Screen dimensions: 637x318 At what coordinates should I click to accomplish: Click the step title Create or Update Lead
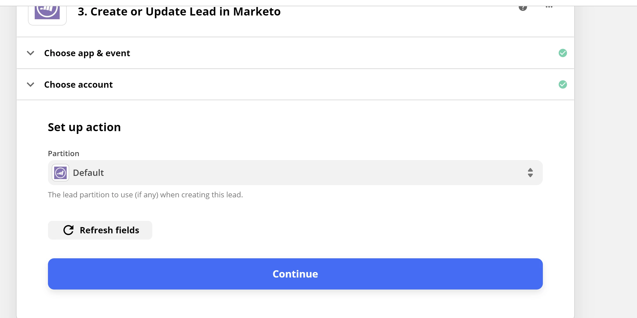[x=179, y=11]
